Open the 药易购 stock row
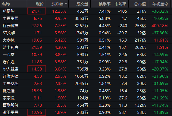172x116 pixels. pyautogui.click(x=86, y=11)
